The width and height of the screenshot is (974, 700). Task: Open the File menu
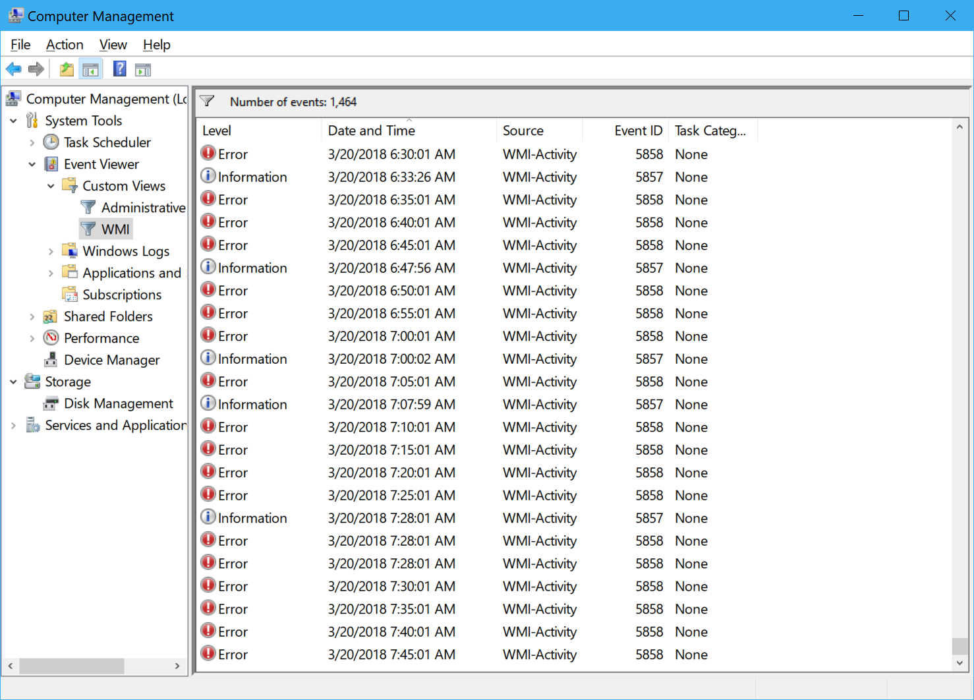(20, 44)
